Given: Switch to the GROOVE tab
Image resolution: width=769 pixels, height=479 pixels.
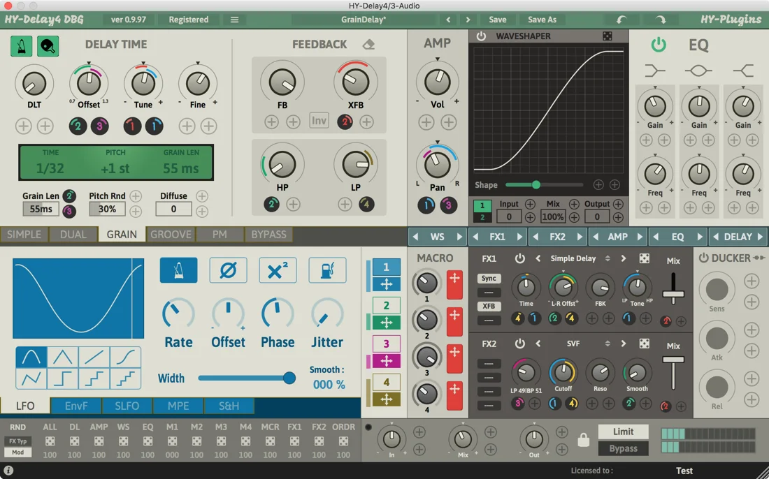Looking at the screenshot, I should point(171,235).
